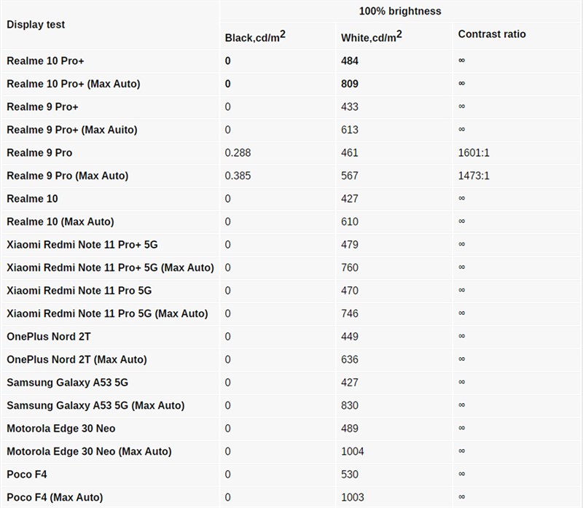This screenshot has width=583, height=508.
Task: Select the 0.385 black level cell
Action: [238, 176]
